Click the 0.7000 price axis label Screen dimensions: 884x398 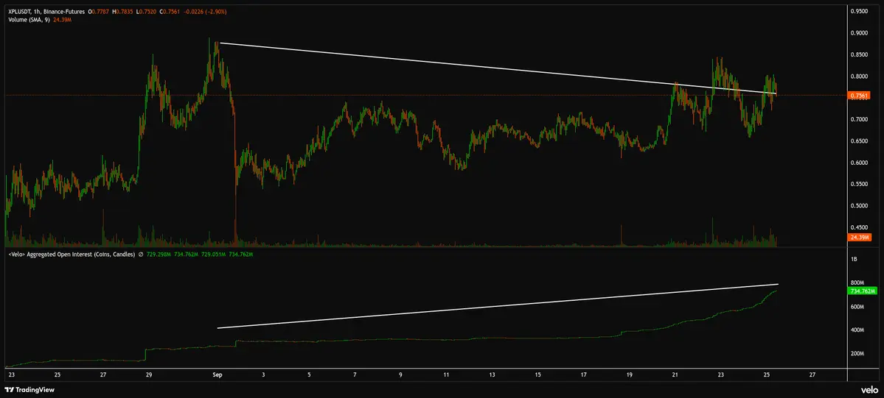(860, 120)
